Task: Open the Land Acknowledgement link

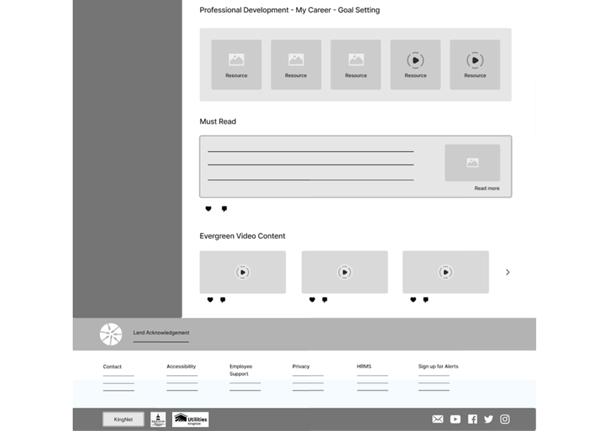Action: 161,333
